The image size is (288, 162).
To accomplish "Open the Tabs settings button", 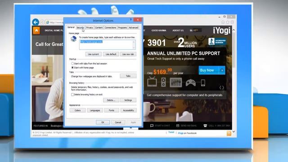I will pyautogui.click(x=128, y=76).
